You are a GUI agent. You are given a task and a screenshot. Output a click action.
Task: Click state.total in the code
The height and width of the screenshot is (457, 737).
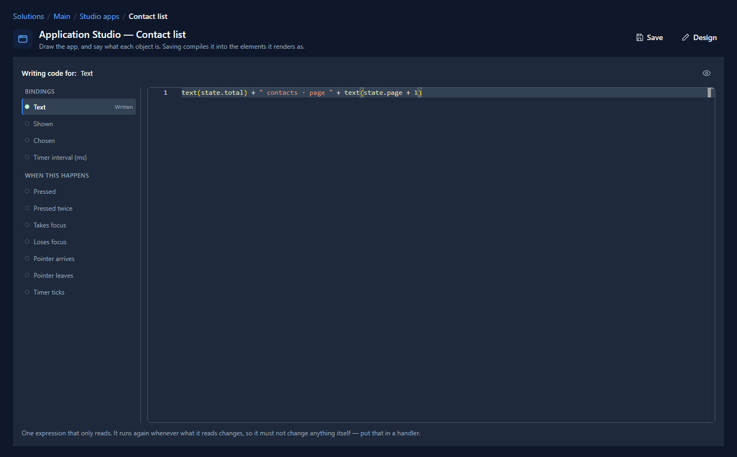tap(222, 93)
